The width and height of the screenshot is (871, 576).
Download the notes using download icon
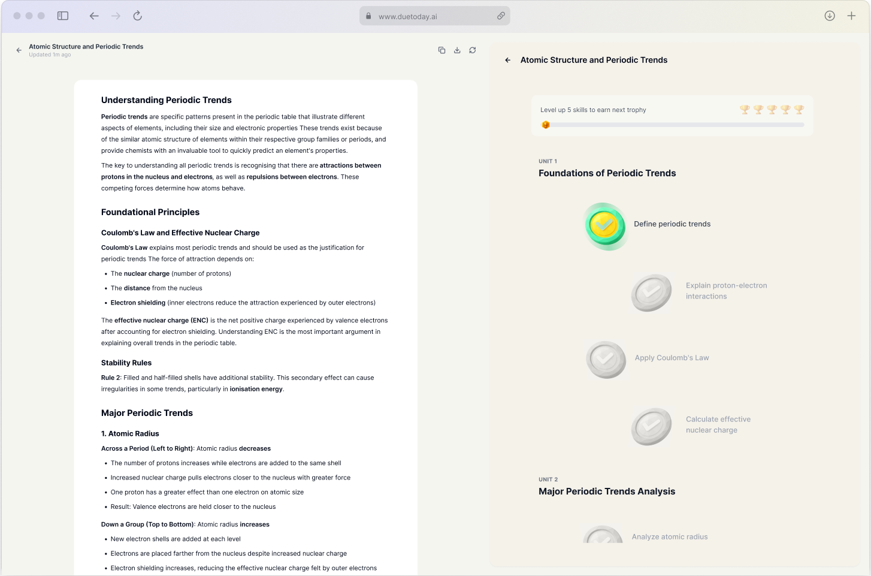click(x=457, y=50)
